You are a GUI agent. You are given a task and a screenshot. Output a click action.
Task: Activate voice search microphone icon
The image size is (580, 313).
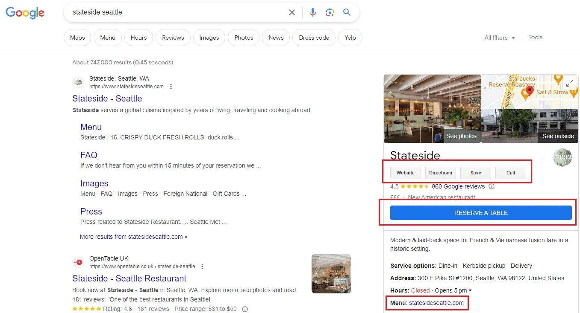tap(312, 12)
